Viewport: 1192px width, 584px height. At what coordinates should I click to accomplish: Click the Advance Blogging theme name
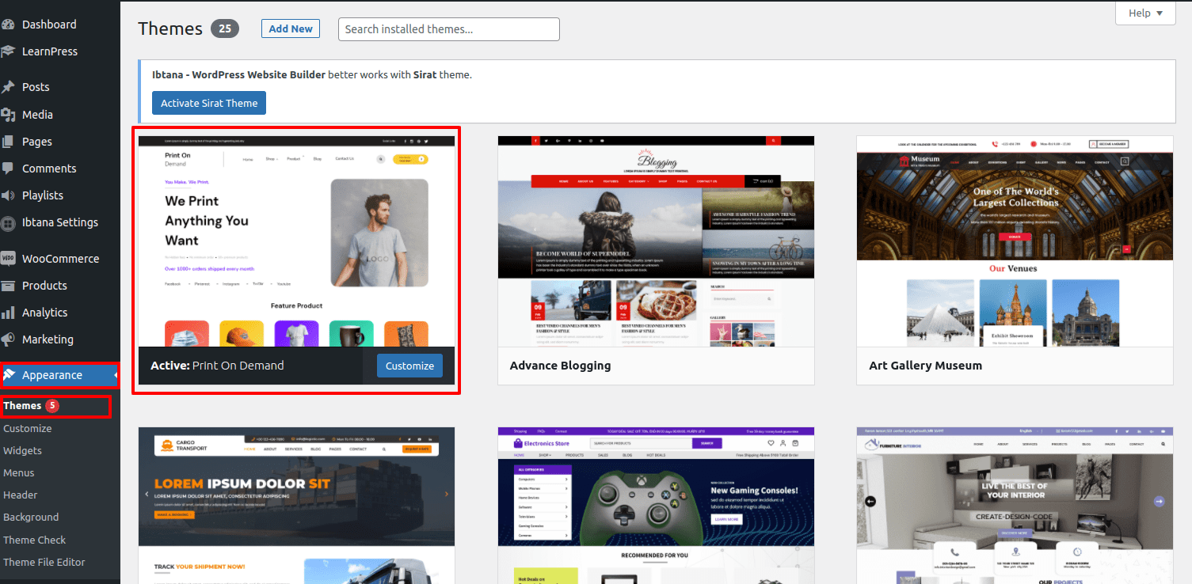coord(560,366)
